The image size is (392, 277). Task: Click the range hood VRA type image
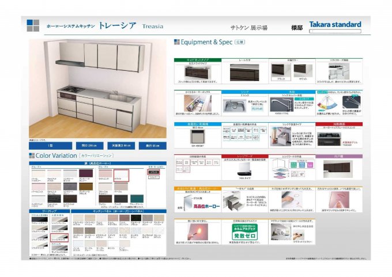click(x=244, y=169)
